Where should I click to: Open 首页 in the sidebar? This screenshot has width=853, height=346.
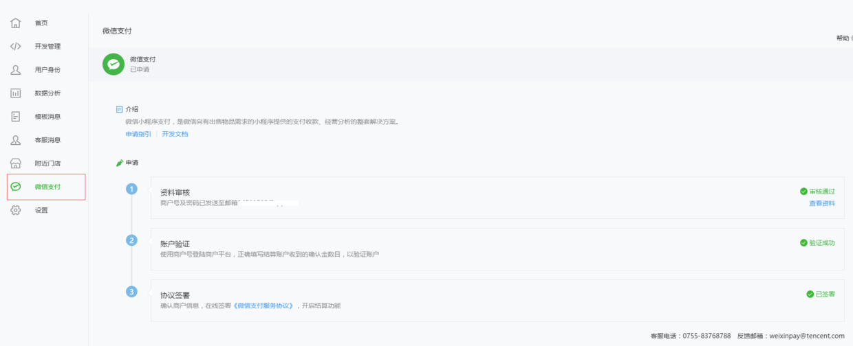[x=41, y=23]
